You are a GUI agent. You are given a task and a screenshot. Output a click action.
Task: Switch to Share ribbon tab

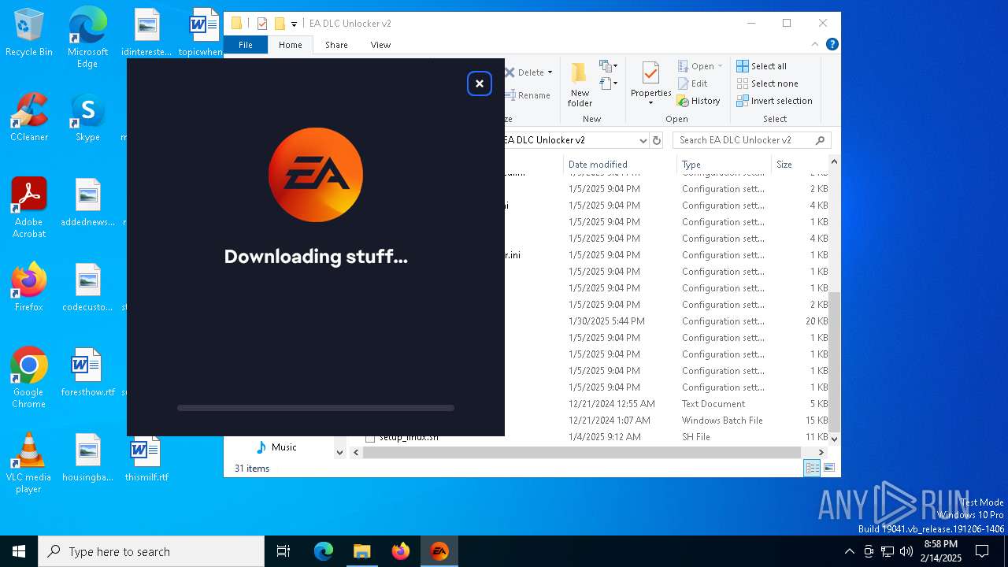(x=336, y=45)
